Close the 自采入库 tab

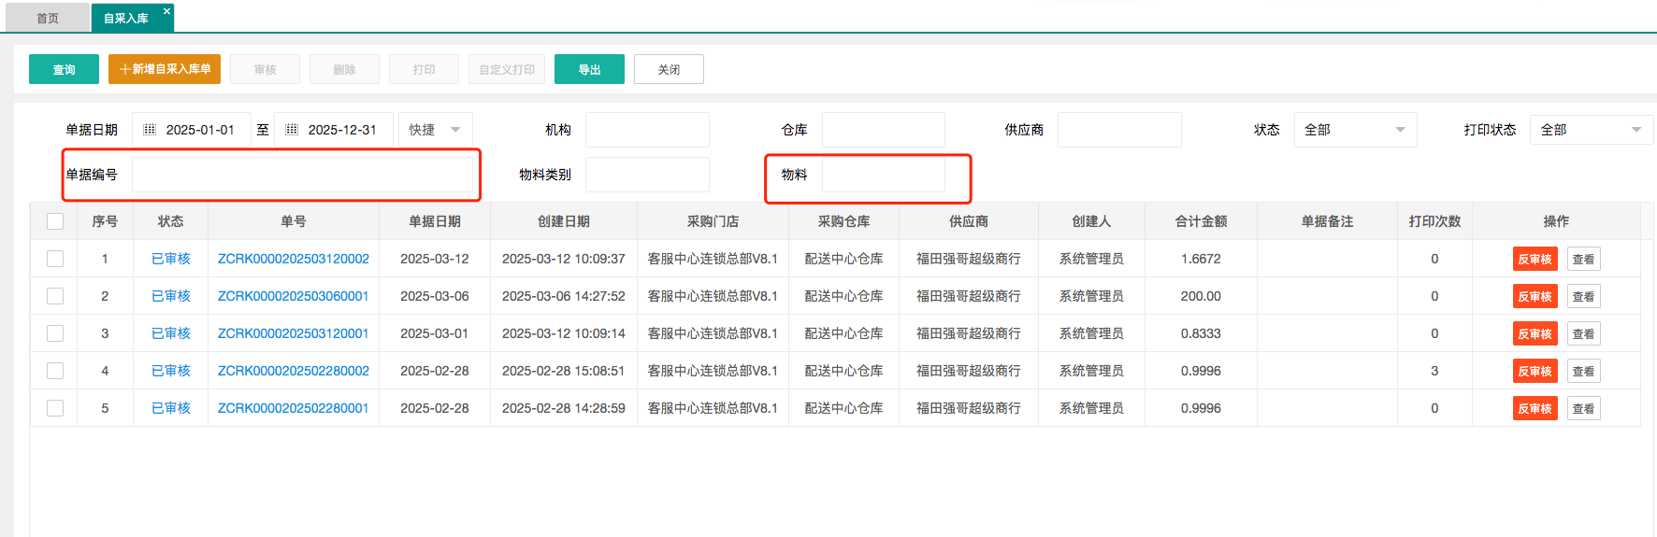[166, 11]
